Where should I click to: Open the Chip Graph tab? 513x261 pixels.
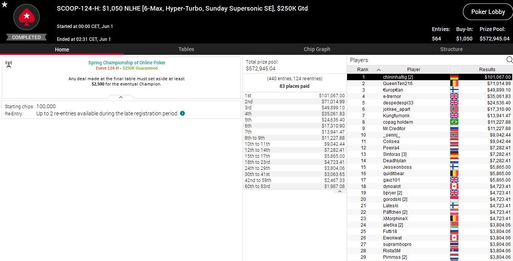[317, 49]
